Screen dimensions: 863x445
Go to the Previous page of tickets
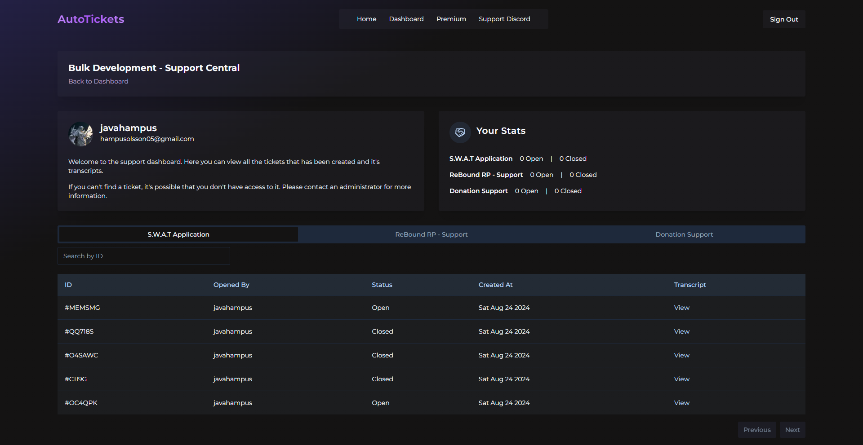coord(756,430)
